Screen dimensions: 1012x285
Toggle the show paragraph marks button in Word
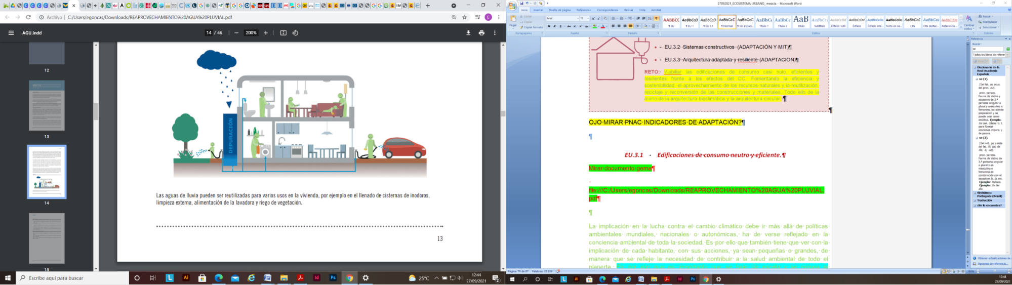click(x=657, y=18)
